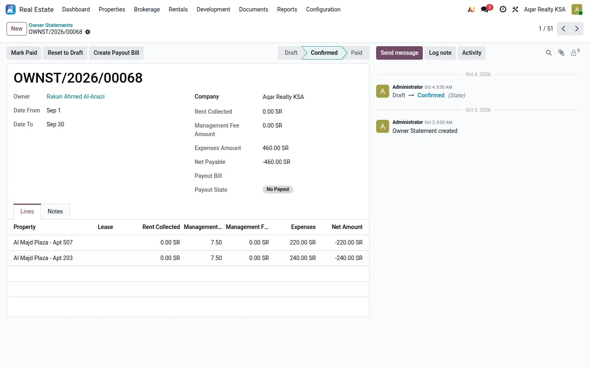
Task: Open the AI assistant icon
Action: point(471,9)
